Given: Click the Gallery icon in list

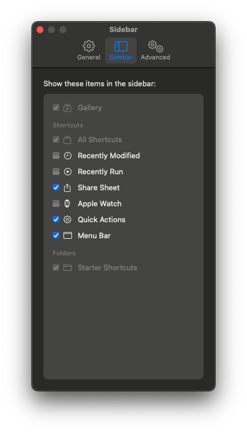Looking at the screenshot, I should click(67, 108).
